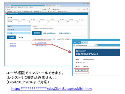The width and height of the screenshot is (125, 94).
Task: Click the back arrow in the dbSheetClient browser window
Action: [75, 42]
